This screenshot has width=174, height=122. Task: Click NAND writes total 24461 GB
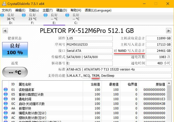[x=159, y=51]
